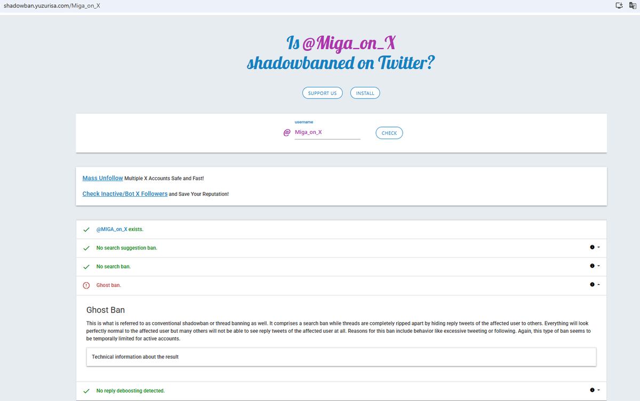Click green checkmark beside @MIGA_on_X exists
Viewport: 640px width, 401px height.
click(86, 229)
